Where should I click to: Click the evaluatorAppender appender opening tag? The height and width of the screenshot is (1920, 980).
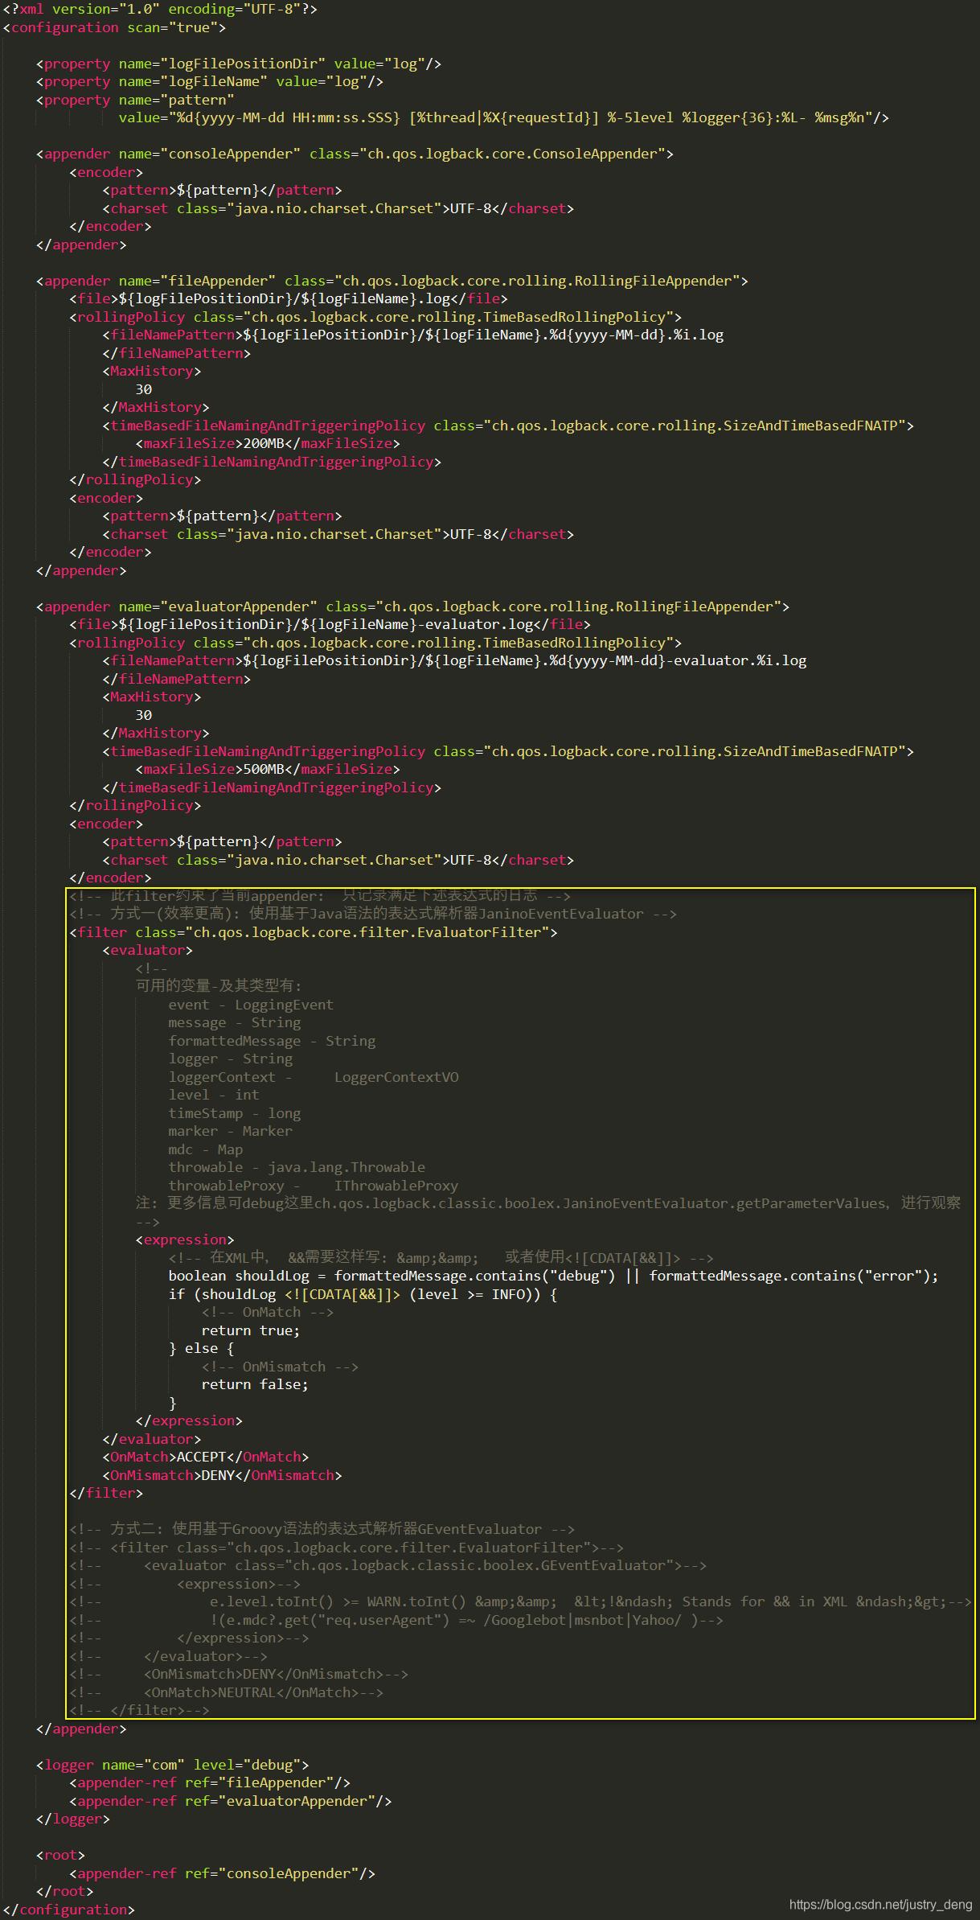(x=412, y=606)
